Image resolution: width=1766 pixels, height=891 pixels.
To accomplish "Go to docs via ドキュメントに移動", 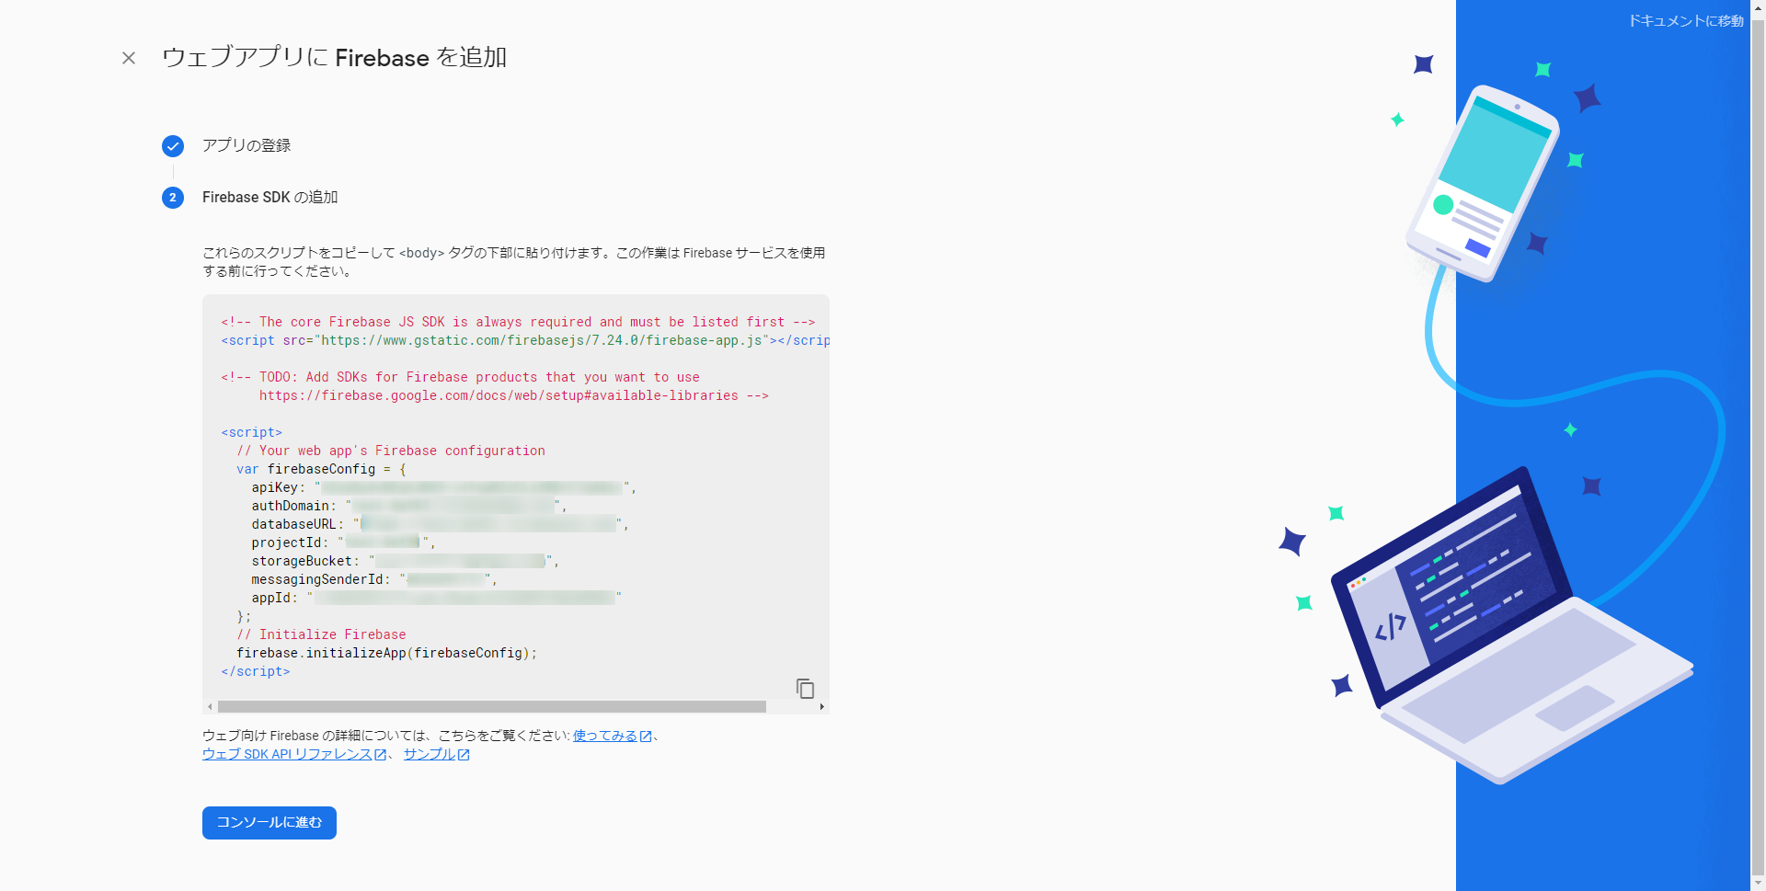I will (x=1686, y=20).
